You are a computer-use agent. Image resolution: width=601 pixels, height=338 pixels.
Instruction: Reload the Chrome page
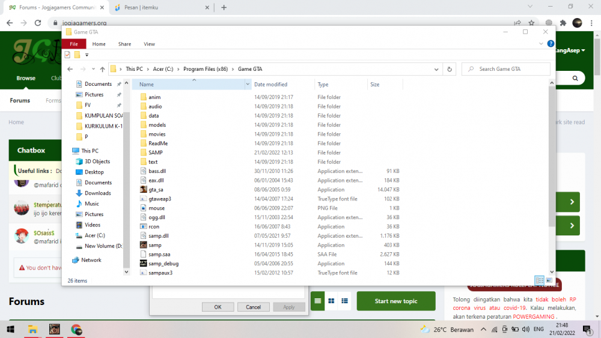point(37,23)
